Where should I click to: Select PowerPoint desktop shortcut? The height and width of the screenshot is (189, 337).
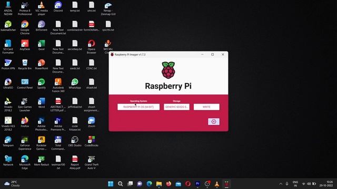(42, 65)
